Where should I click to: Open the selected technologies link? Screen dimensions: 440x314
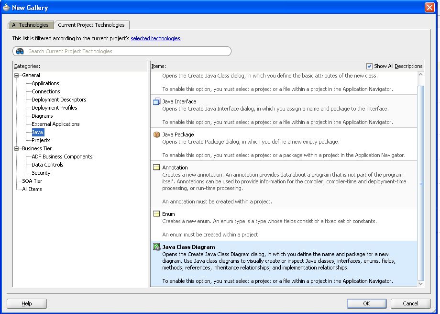coord(155,38)
